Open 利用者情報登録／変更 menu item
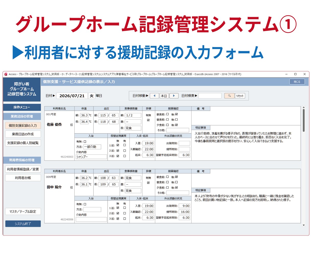This screenshot has height=260, width=312. coord(23,169)
